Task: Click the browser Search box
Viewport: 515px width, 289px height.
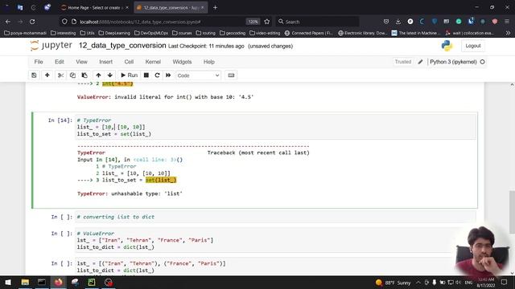Action: (317, 22)
